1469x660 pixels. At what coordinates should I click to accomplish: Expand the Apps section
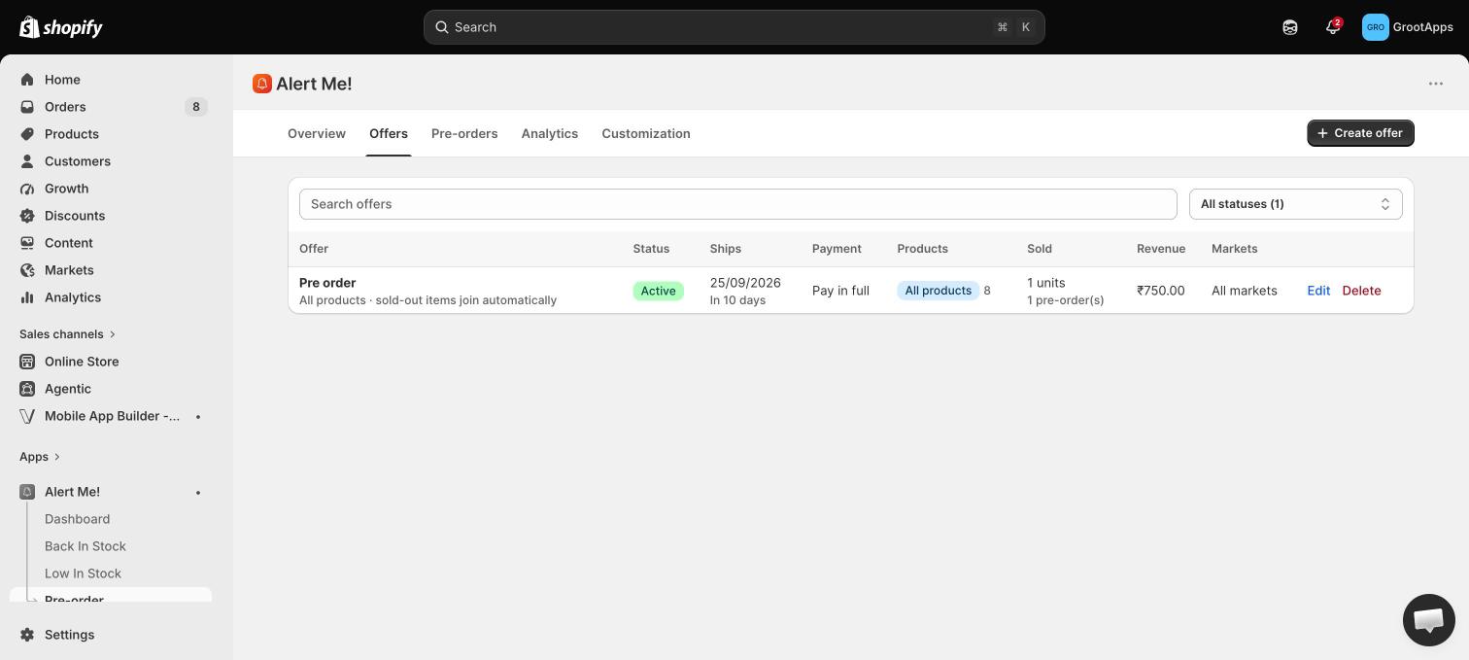tap(40, 457)
